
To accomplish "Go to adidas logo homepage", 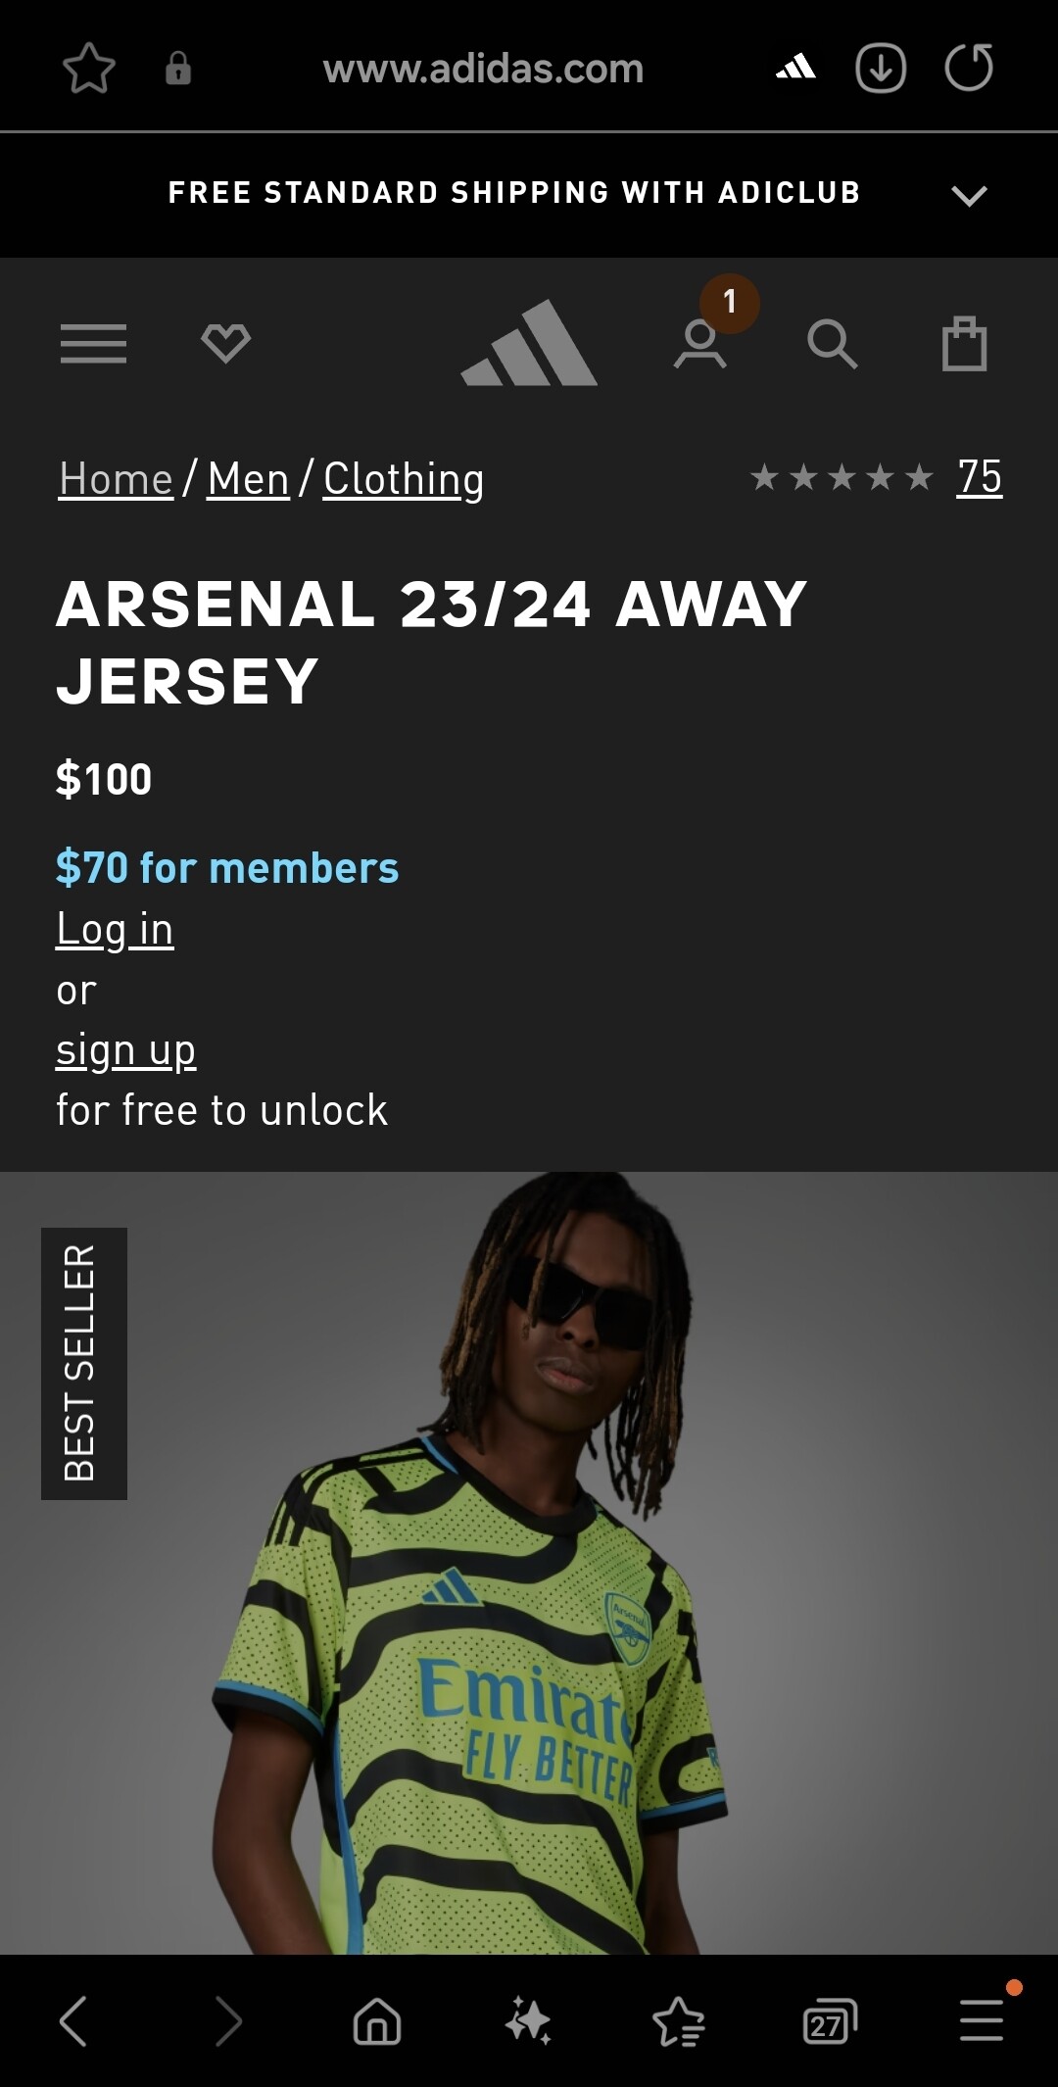I will (x=529, y=343).
